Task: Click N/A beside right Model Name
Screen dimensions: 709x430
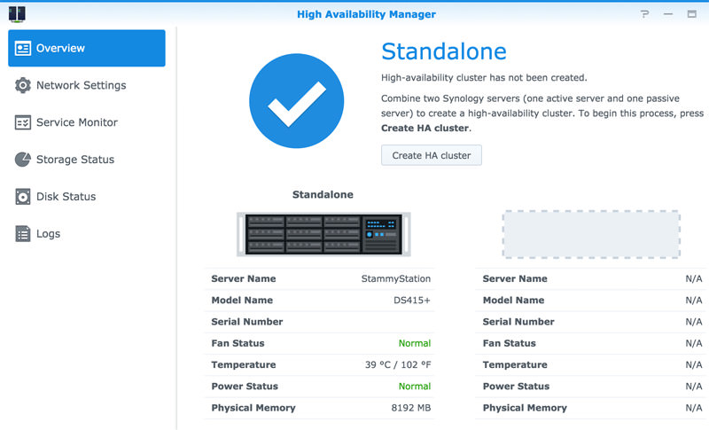Action: coord(694,301)
